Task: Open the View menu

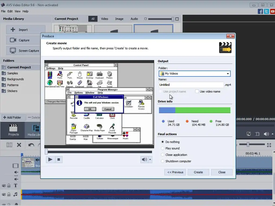Action: (x=17, y=11)
